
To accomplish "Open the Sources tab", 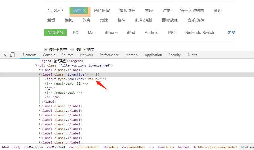I will pos(68,55).
